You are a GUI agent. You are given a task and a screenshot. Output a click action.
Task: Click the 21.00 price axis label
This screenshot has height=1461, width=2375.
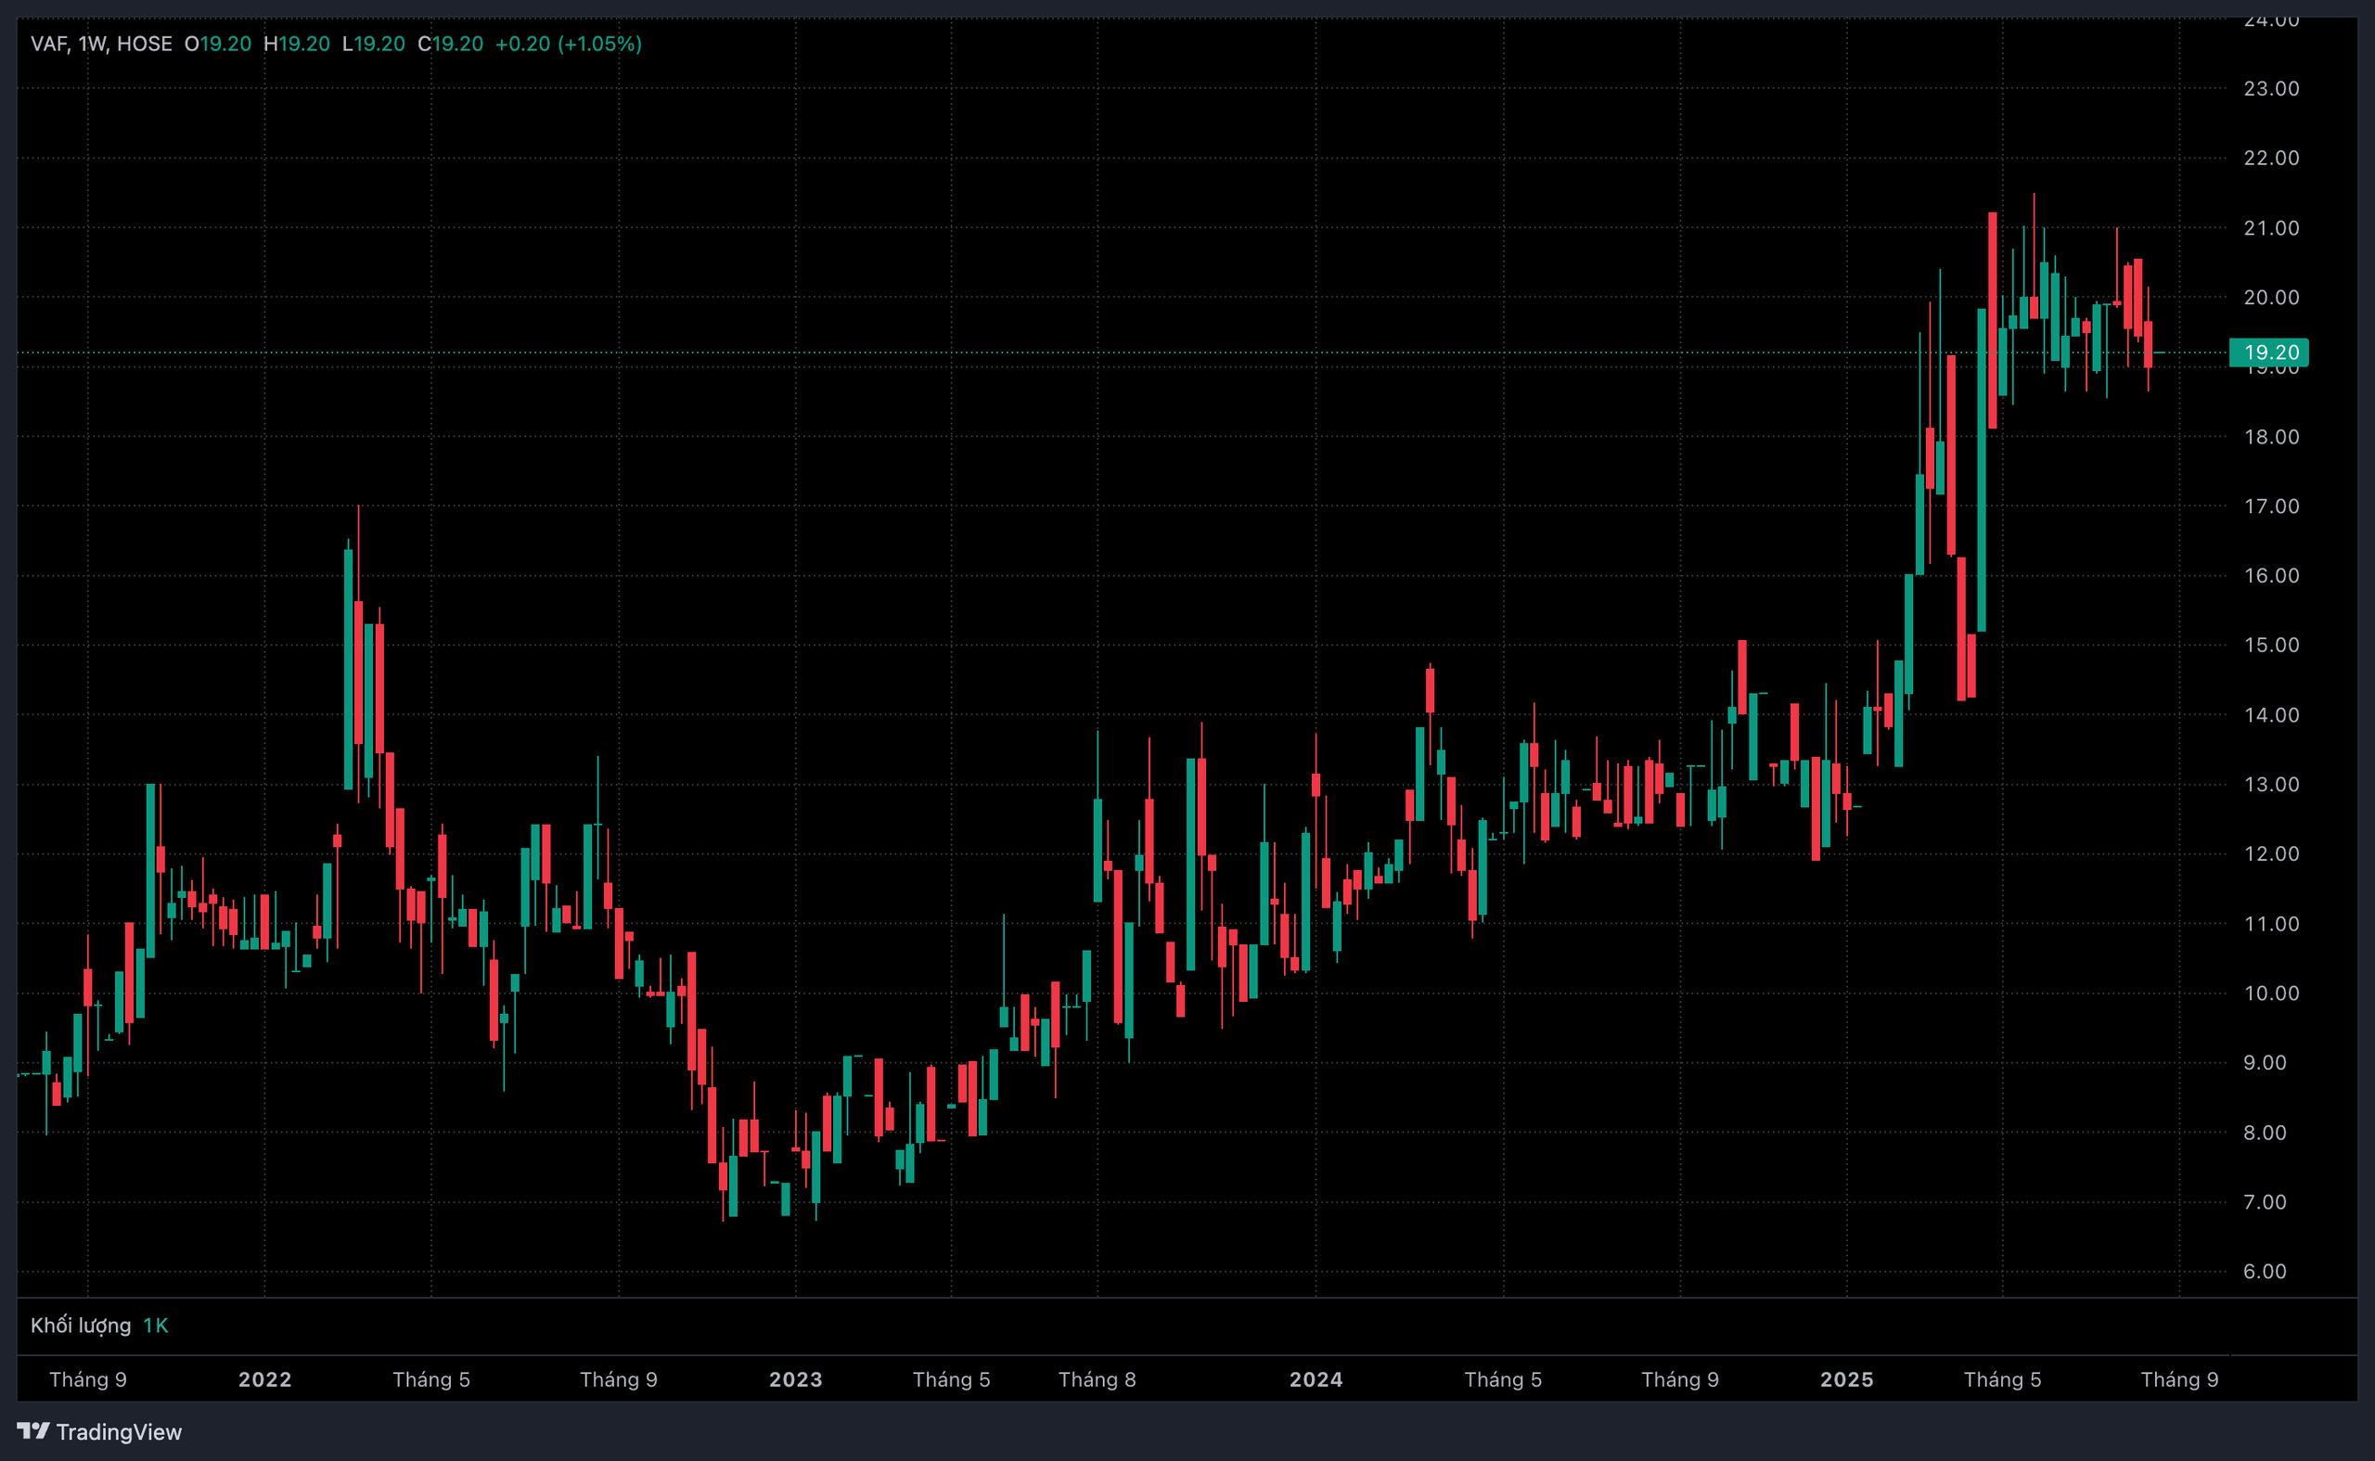(2271, 228)
